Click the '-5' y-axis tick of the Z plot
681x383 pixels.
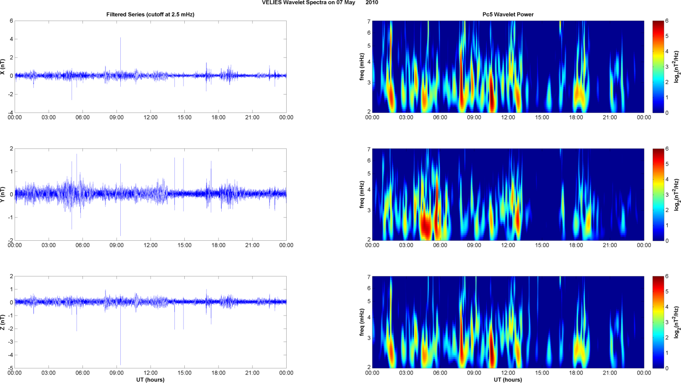pos(10,368)
